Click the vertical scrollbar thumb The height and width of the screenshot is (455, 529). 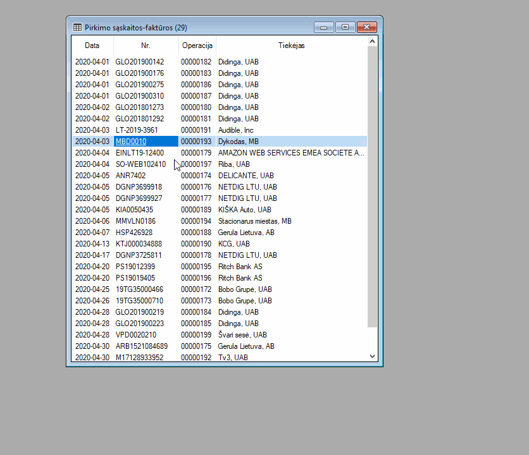tap(372, 186)
